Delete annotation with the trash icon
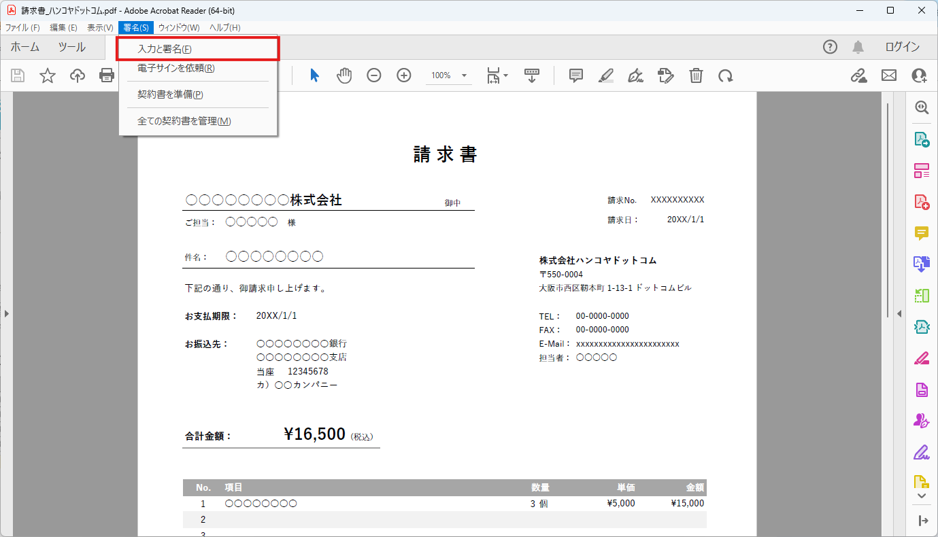The image size is (938, 537). pyautogui.click(x=696, y=75)
